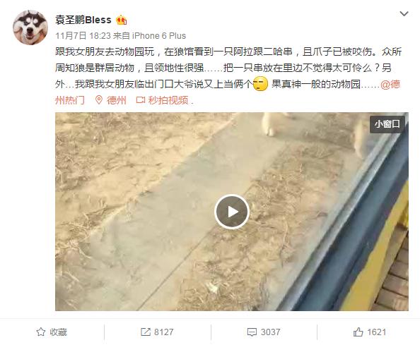
Task: Play the embedded Weibo video
Action: (x=232, y=212)
